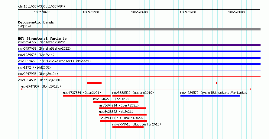
Task: Select the purple nsv6594777 variant bar
Action: coord(139,45)
